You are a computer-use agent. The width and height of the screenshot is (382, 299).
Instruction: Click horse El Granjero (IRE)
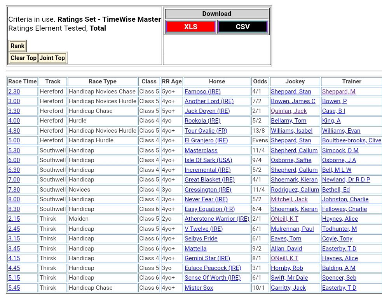click(206, 140)
